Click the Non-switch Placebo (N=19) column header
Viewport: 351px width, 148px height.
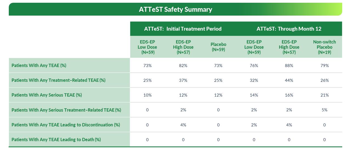pos(324,47)
